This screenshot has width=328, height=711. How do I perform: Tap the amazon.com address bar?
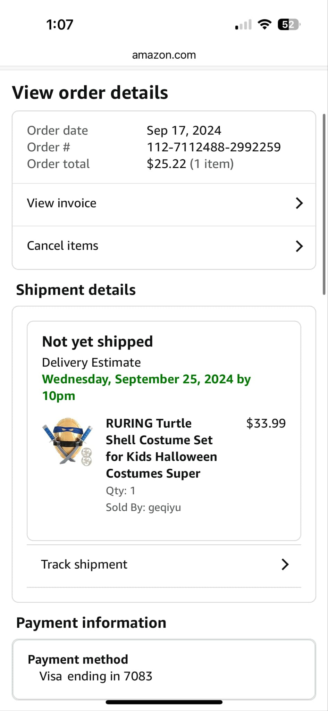(164, 55)
